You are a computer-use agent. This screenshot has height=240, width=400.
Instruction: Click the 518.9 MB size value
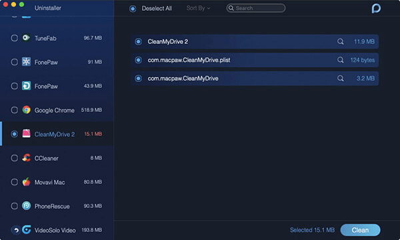pos(91,110)
